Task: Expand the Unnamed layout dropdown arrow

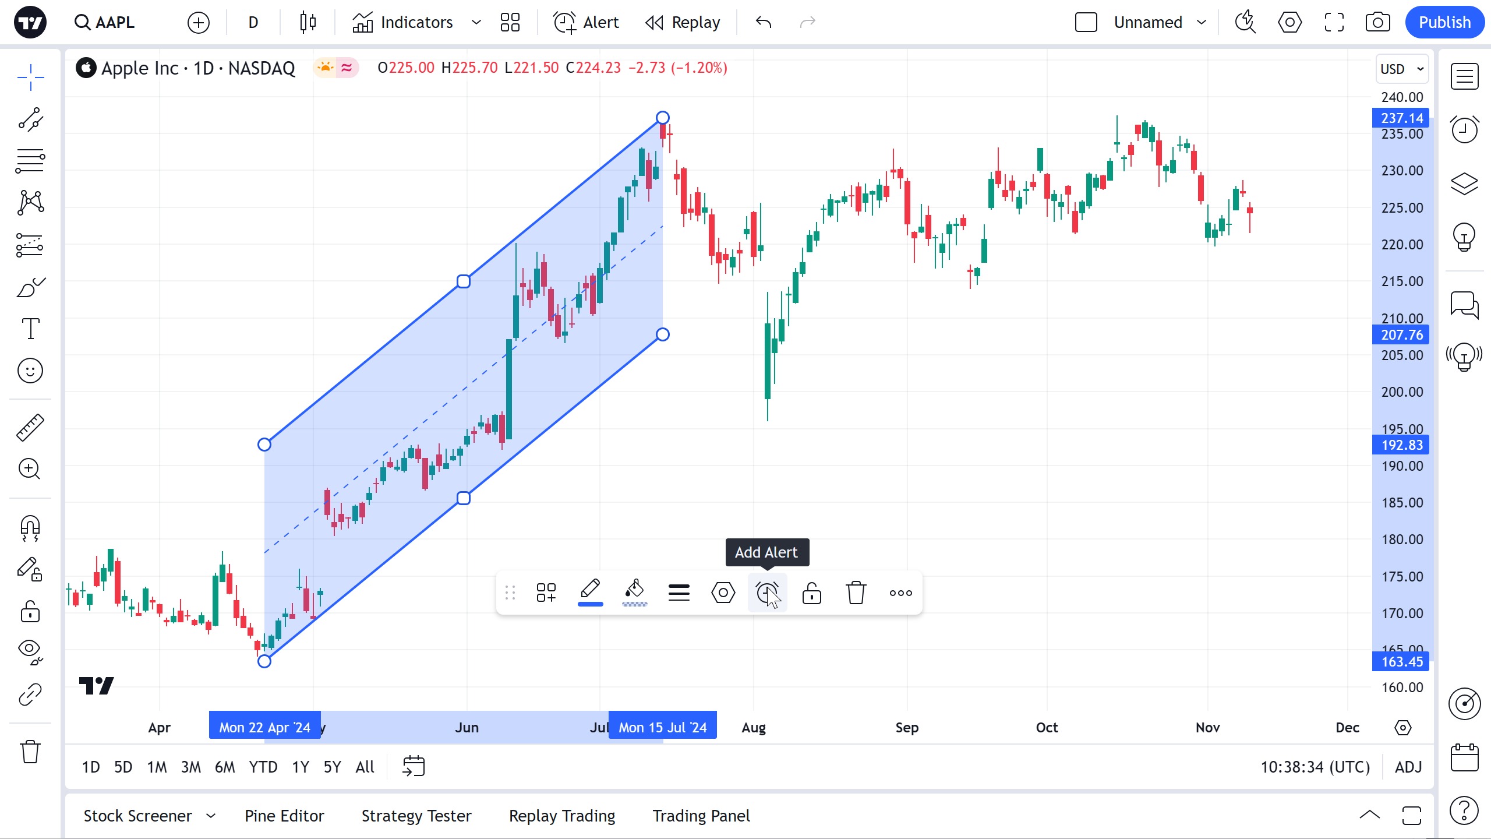Action: [x=1202, y=23]
